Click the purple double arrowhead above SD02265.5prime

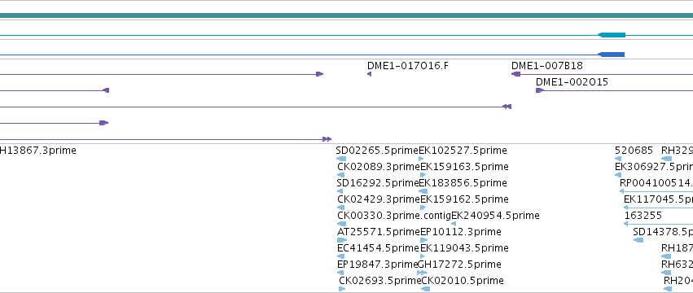point(327,139)
